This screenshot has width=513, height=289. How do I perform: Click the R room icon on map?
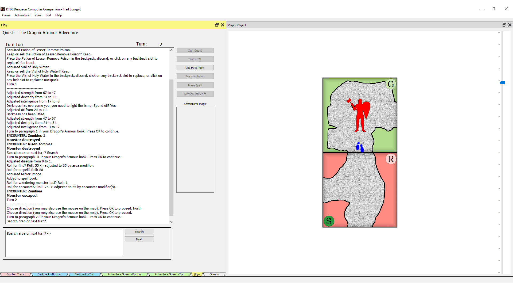(390, 159)
